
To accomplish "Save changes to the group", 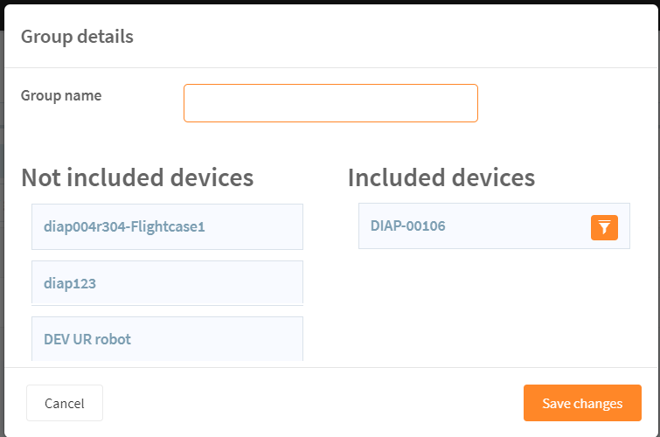I will (x=582, y=403).
